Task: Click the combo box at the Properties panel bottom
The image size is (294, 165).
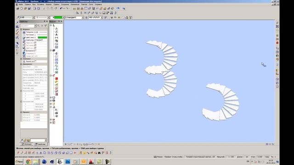Action: (x=39, y=140)
